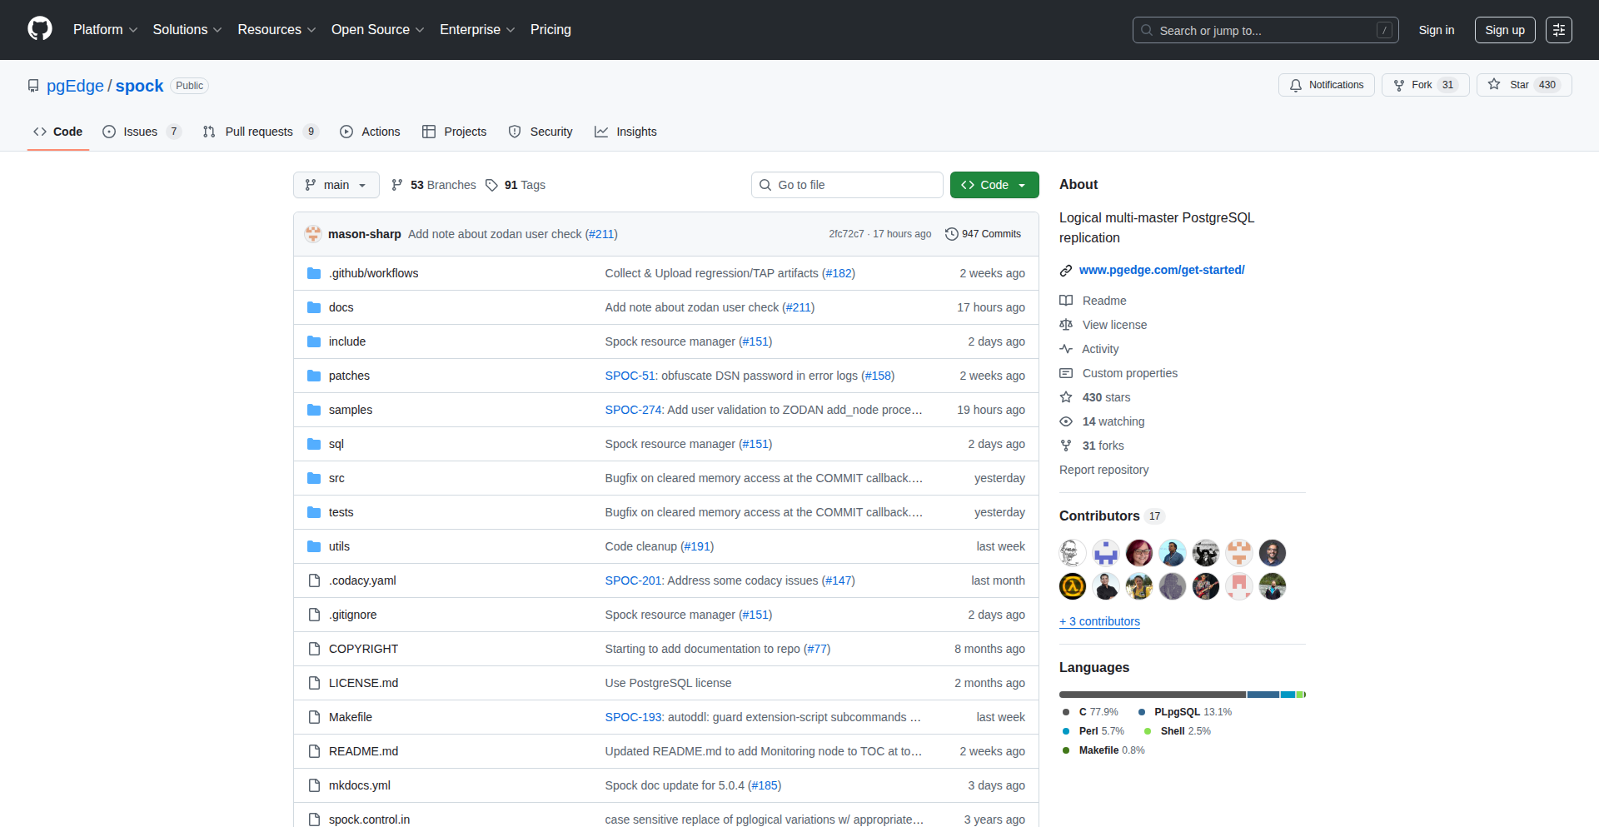Open the COPYRIGHT file

363,649
